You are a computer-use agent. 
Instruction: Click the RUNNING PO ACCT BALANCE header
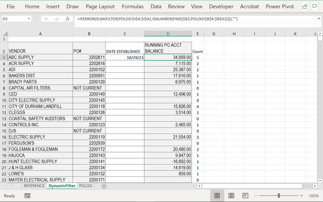click(168, 48)
